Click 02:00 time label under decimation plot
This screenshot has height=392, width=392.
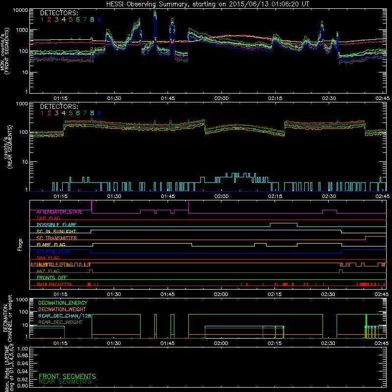point(221,343)
